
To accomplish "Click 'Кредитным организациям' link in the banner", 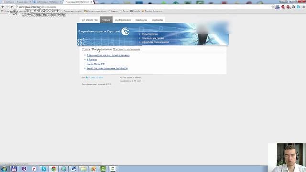I will click(x=155, y=42).
